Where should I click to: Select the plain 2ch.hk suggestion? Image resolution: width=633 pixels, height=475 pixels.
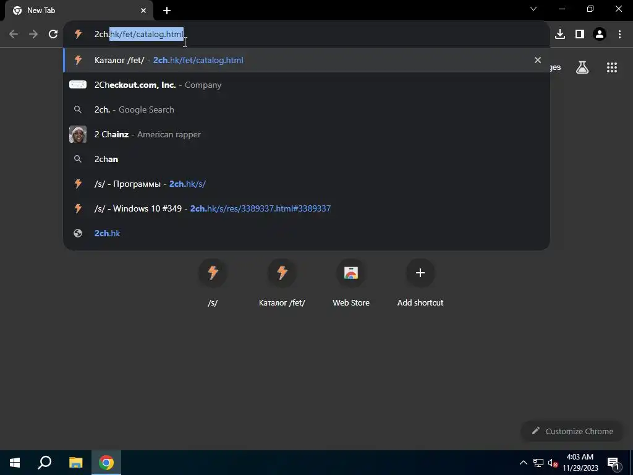tap(307, 233)
